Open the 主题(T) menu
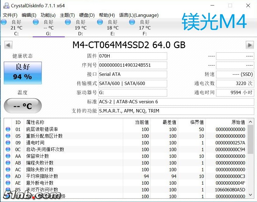The image size is (257, 202). click(x=67, y=15)
